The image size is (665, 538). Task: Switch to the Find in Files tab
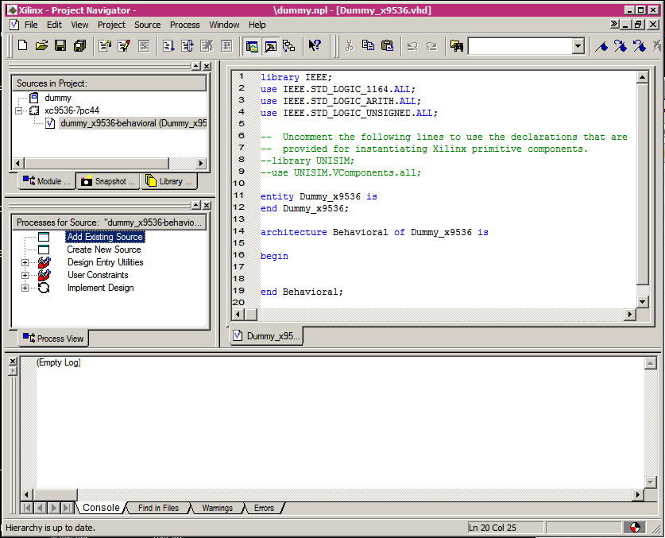pyautogui.click(x=158, y=508)
